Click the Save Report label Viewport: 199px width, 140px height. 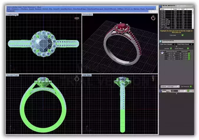[x=179, y=49]
